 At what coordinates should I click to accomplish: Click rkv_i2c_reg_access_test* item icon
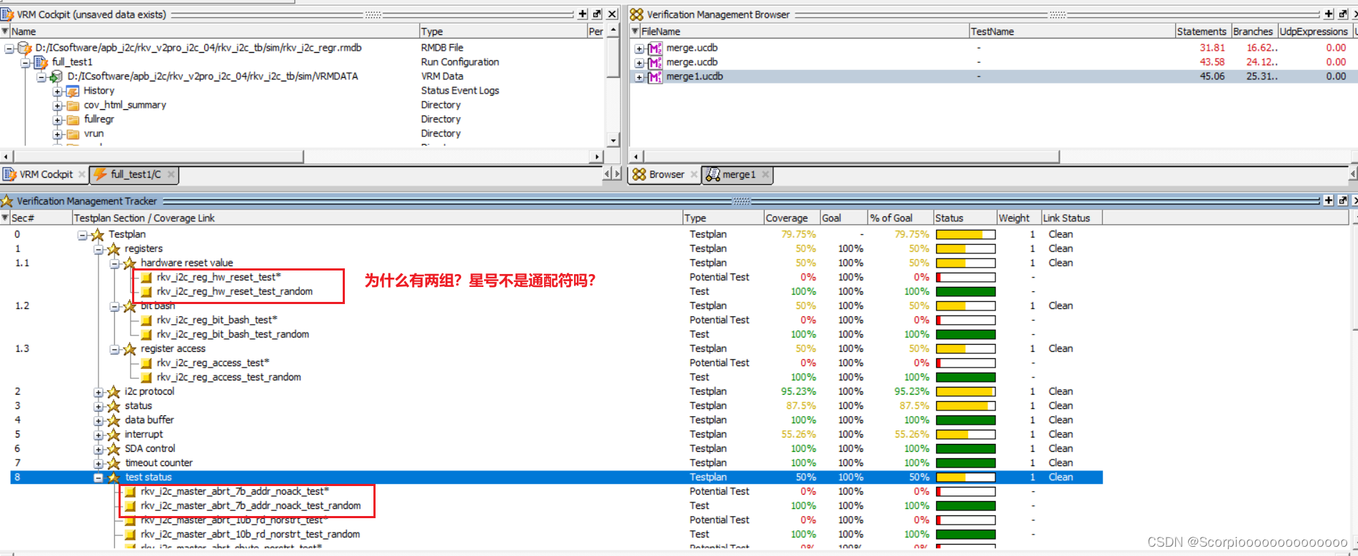coord(146,363)
